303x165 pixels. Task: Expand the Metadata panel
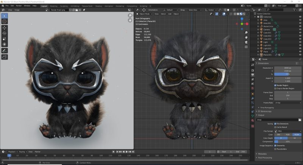[261, 154]
